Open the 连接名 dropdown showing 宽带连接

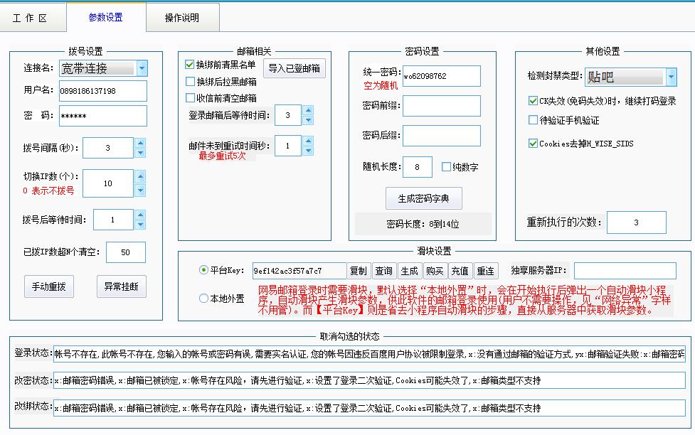point(142,69)
